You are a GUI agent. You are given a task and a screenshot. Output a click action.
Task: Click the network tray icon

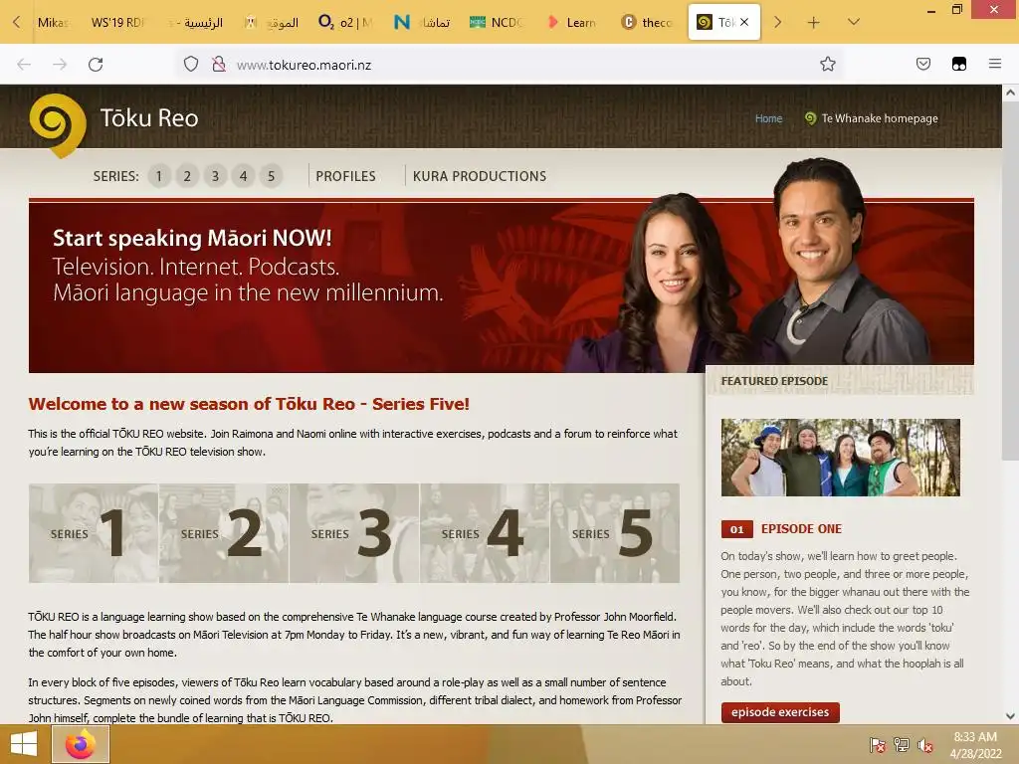902,744
